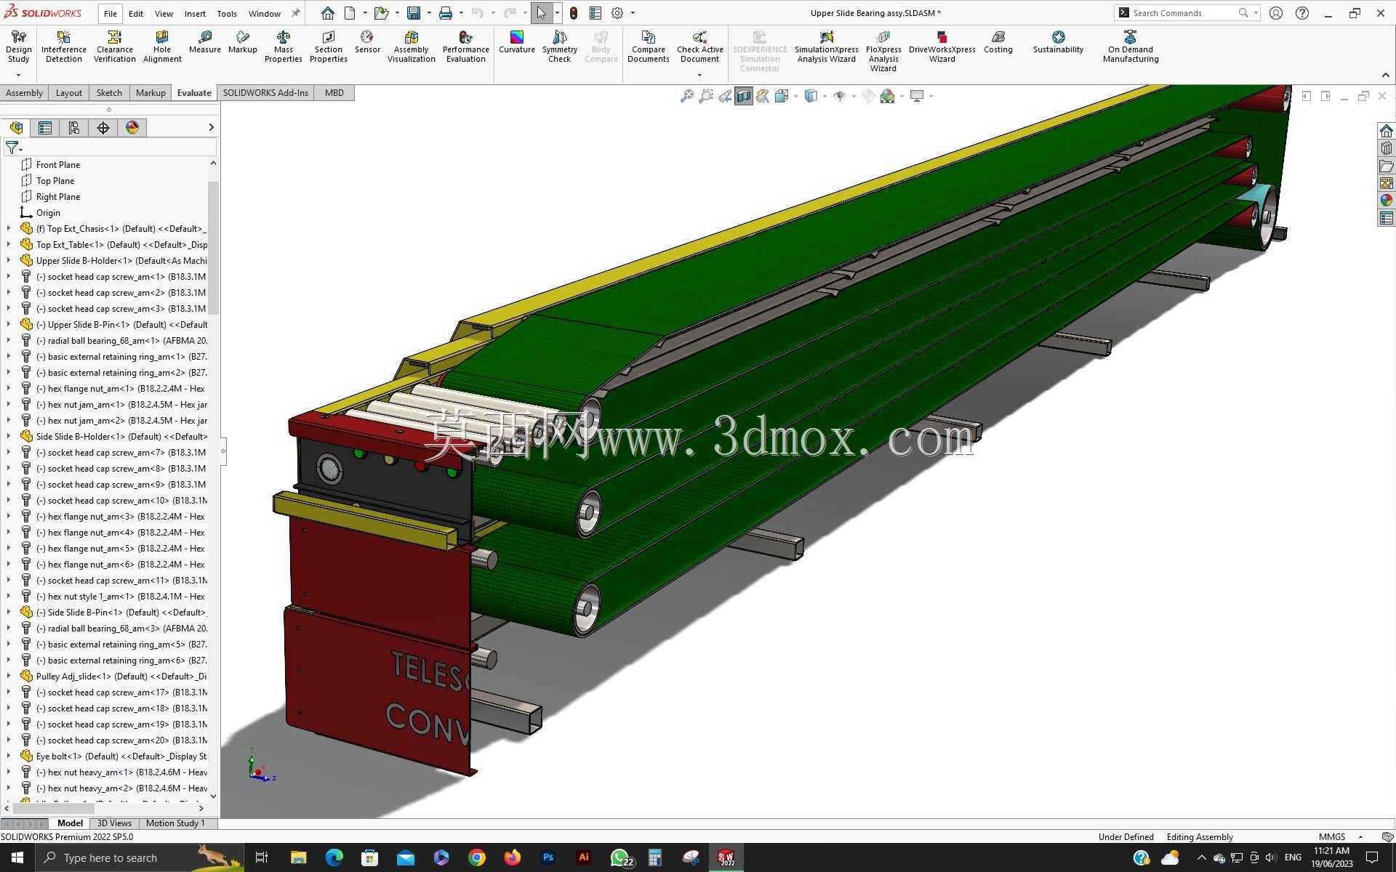Switch to ConfigurationManager tab
1396x872 pixels.
pos(74,128)
